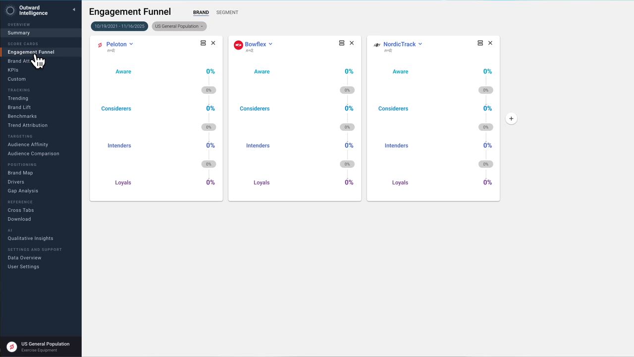Click the Loyals label on the NordicTrack card
The image size is (634, 357).
(400, 182)
